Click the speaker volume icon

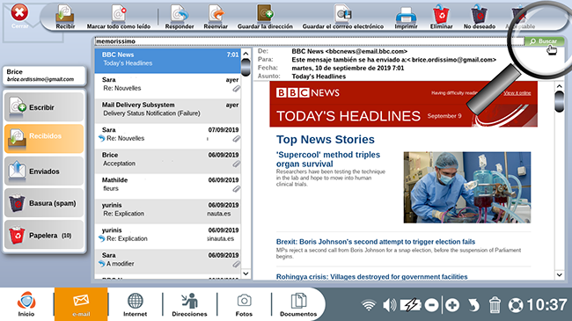click(x=389, y=305)
